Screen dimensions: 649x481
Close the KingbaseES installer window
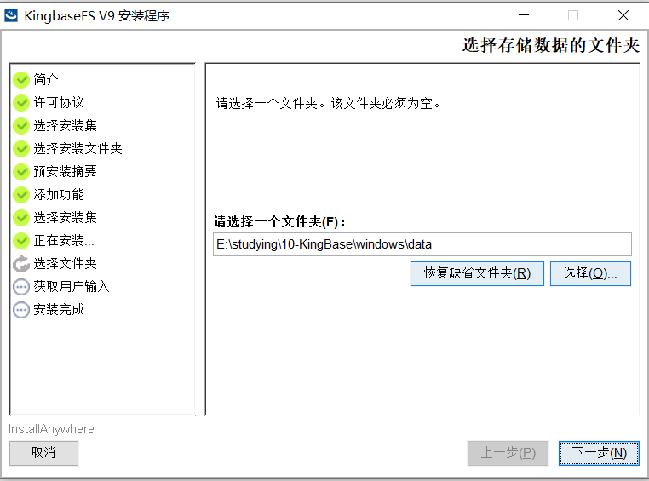click(x=623, y=15)
